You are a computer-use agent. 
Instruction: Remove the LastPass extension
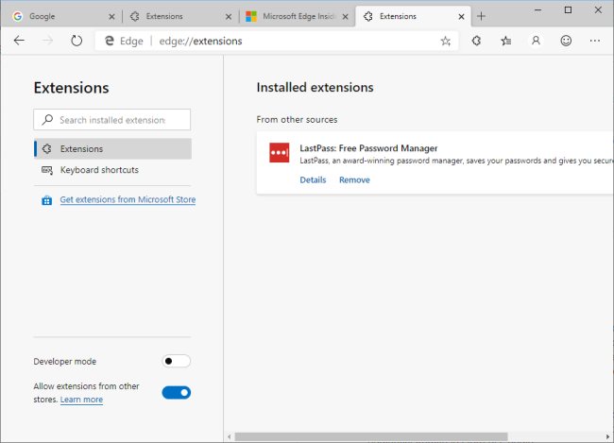click(x=354, y=179)
